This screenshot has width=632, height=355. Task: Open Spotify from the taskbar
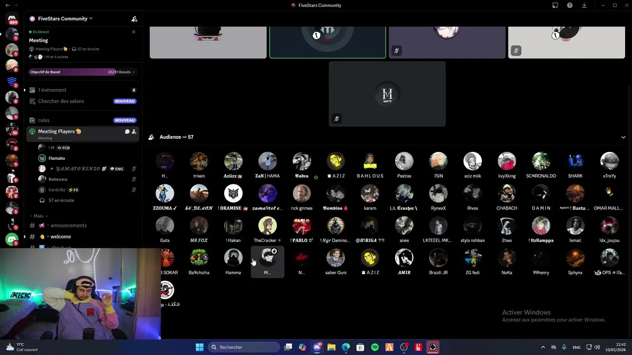coord(375,347)
